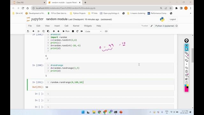Show hidden system tray icons
The width and height of the screenshot is (204, 115).
point(150,112)
